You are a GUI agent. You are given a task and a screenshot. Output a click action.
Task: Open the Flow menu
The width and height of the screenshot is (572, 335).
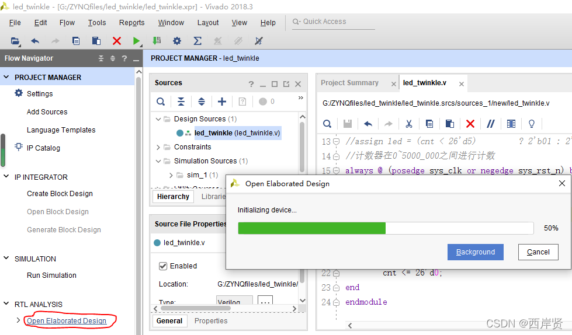click(x=67, y=23)
